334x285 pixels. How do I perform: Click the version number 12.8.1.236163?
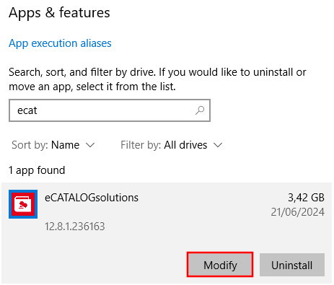click(75, 227)
